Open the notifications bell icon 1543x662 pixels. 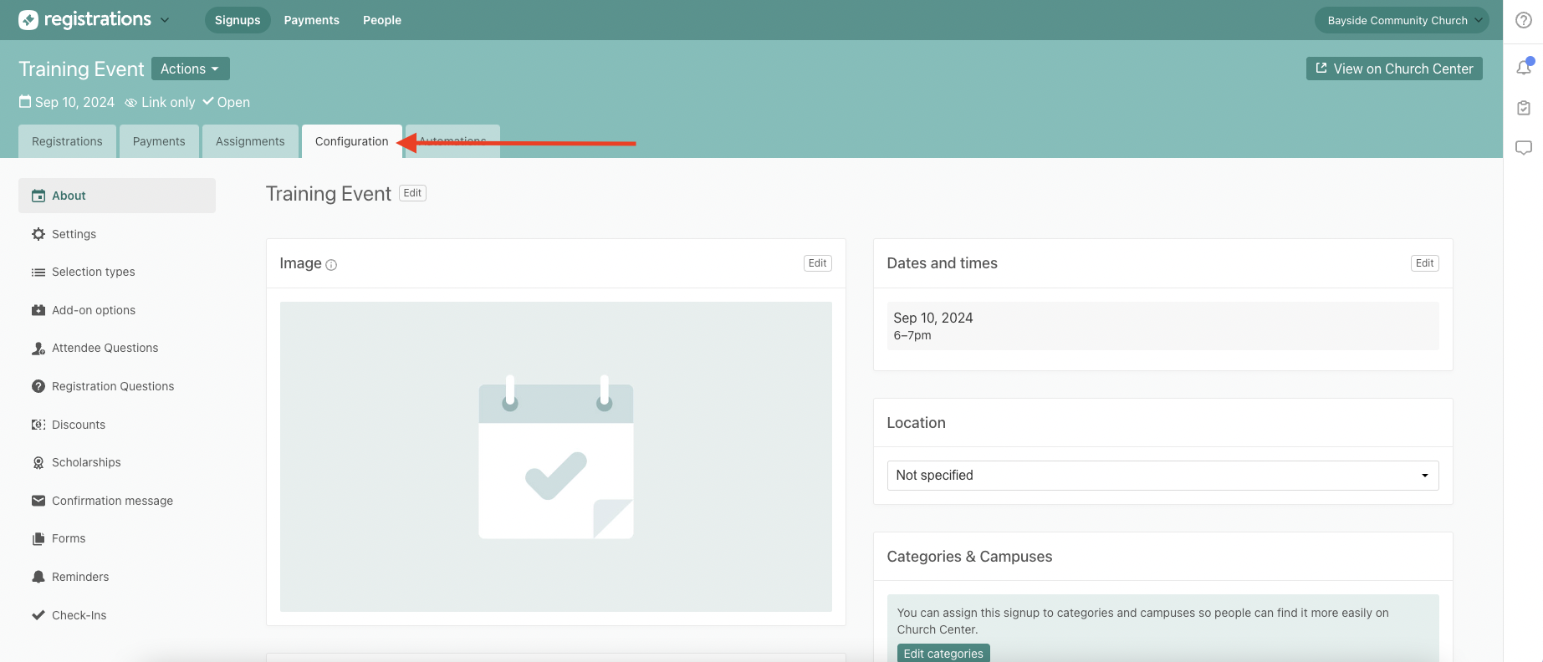point(1524,68)
